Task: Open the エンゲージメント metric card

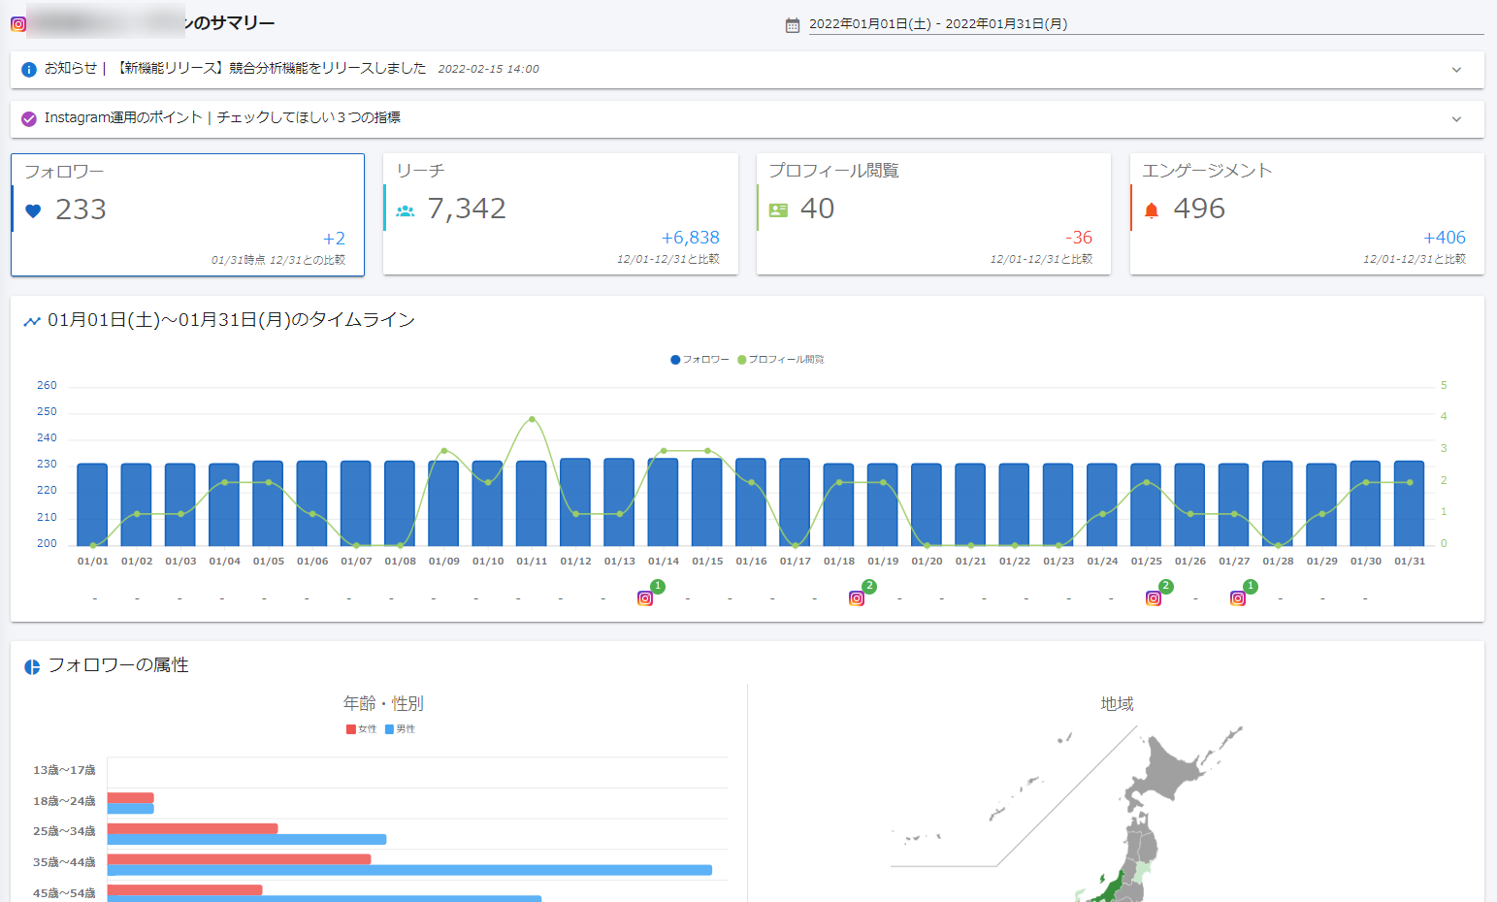Action: (x=1307, y=214)
